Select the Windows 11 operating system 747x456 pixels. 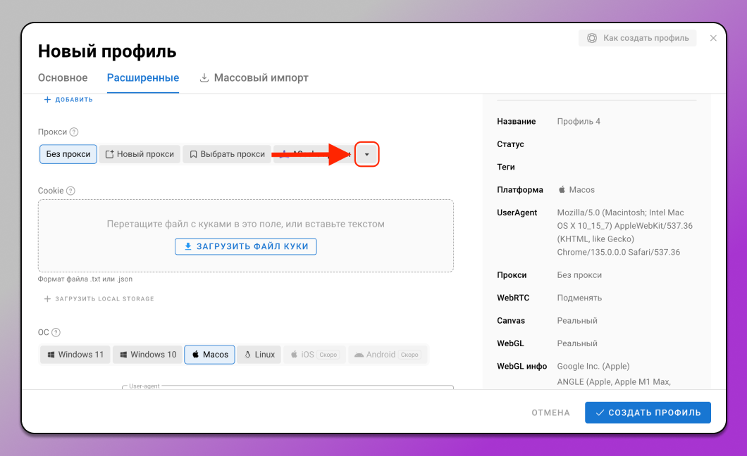pos(75,355)
